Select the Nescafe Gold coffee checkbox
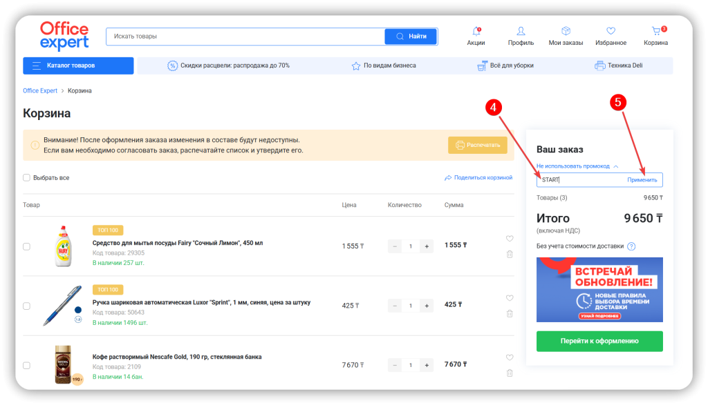 pos(27,366)
